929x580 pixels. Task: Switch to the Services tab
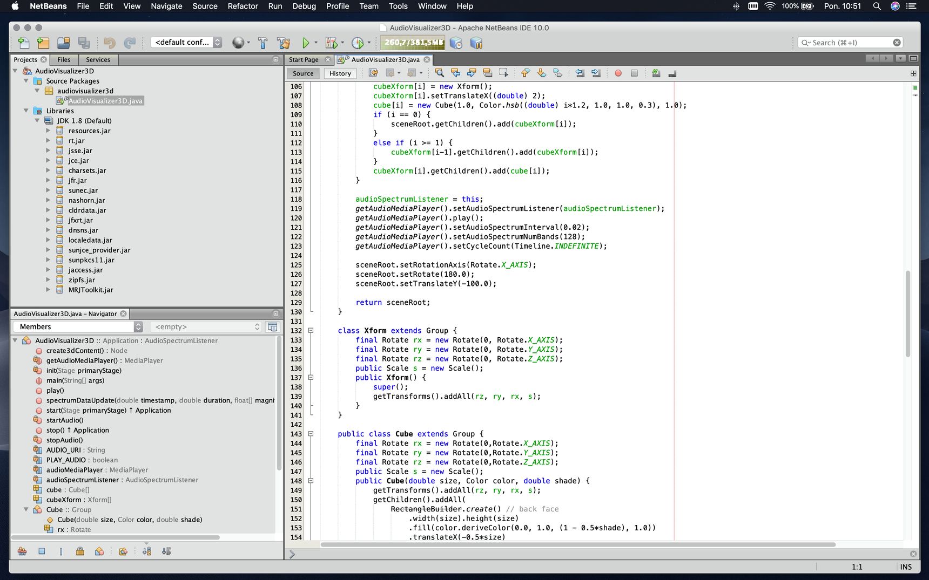pos(98,59)
